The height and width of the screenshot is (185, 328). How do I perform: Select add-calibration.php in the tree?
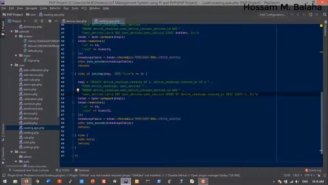click(x=34, y=70)
